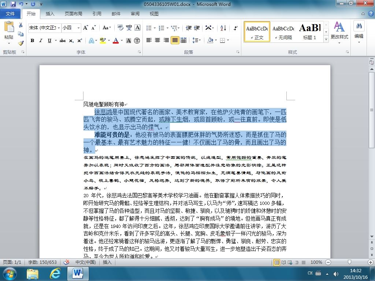
Task: Toggle Italic formatting
Action: tap(41, 41)
